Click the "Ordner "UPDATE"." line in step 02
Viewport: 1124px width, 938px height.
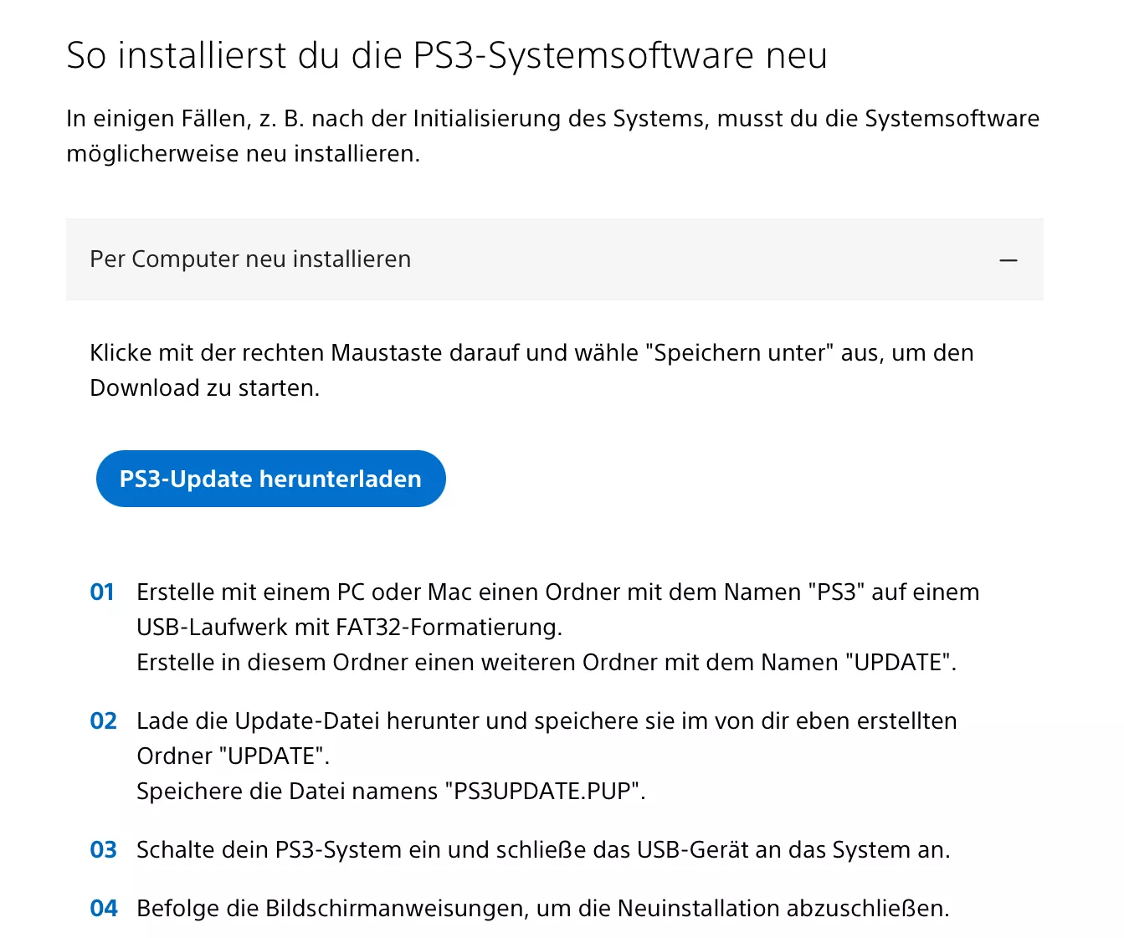(234, 756)
